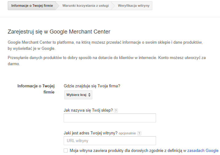The height and width of the screenshot is (155, 220).
Task: Select the 'Informacje o Twojej firmie' step
Action: pyautogui.click(x=32, y=6)
